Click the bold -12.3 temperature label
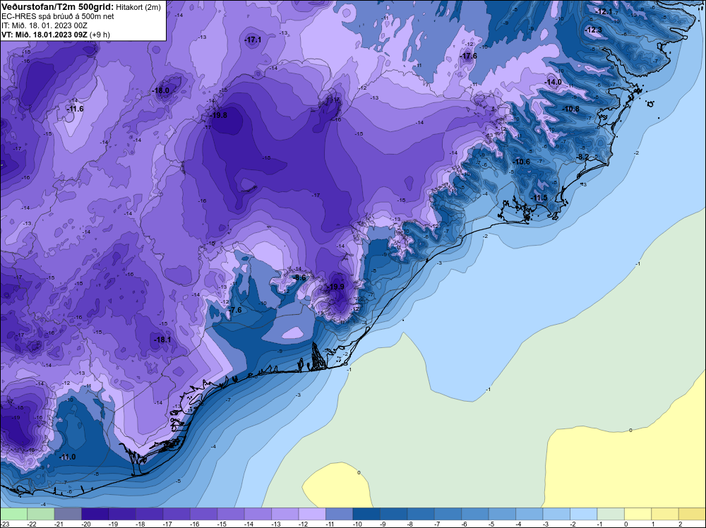The image size is (706, 528). 594,30
